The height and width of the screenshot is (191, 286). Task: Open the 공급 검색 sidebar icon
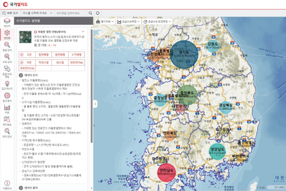click(7, 46)
